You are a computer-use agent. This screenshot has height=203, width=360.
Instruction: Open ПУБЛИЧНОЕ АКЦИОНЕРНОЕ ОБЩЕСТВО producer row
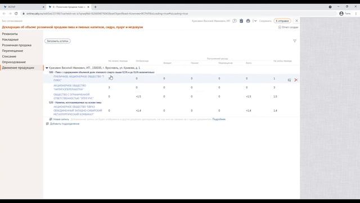79,78
